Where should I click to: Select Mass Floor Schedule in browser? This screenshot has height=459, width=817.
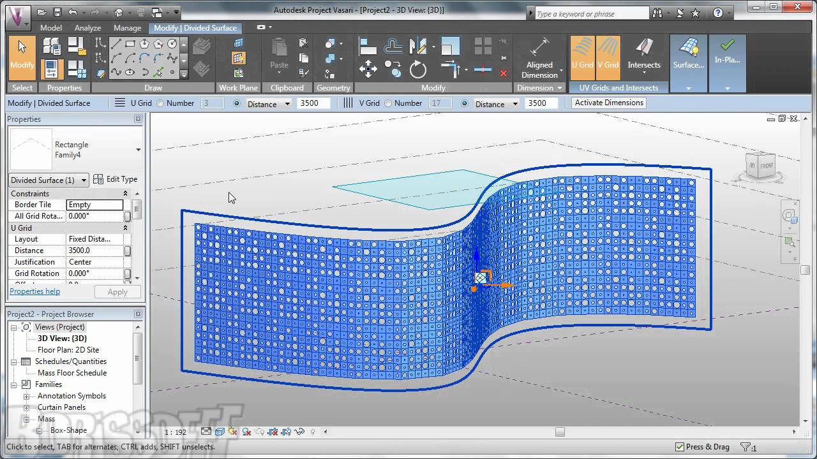tap(72, 373)
